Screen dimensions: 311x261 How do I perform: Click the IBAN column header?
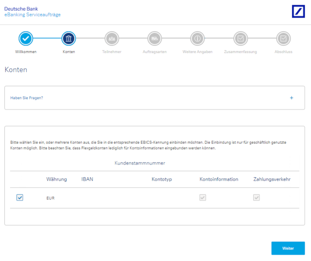click(87, 179)
